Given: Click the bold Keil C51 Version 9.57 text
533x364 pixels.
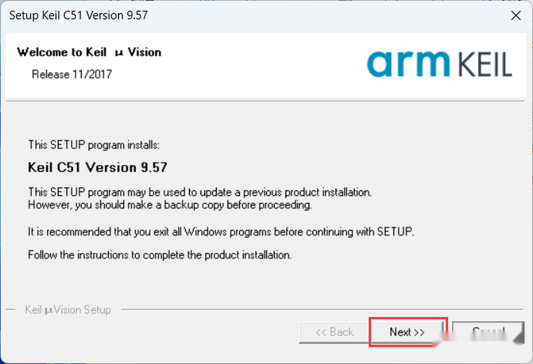Looking at the screenshot, I should (97, 167).
